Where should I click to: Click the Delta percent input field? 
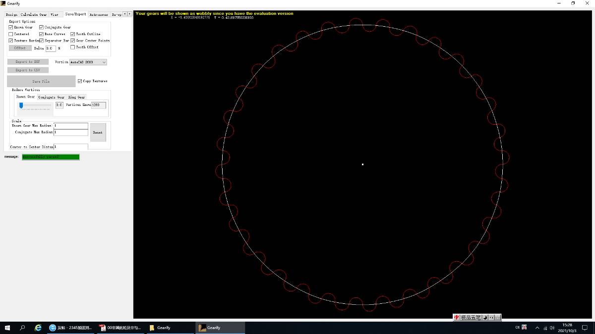pos(51,48)
